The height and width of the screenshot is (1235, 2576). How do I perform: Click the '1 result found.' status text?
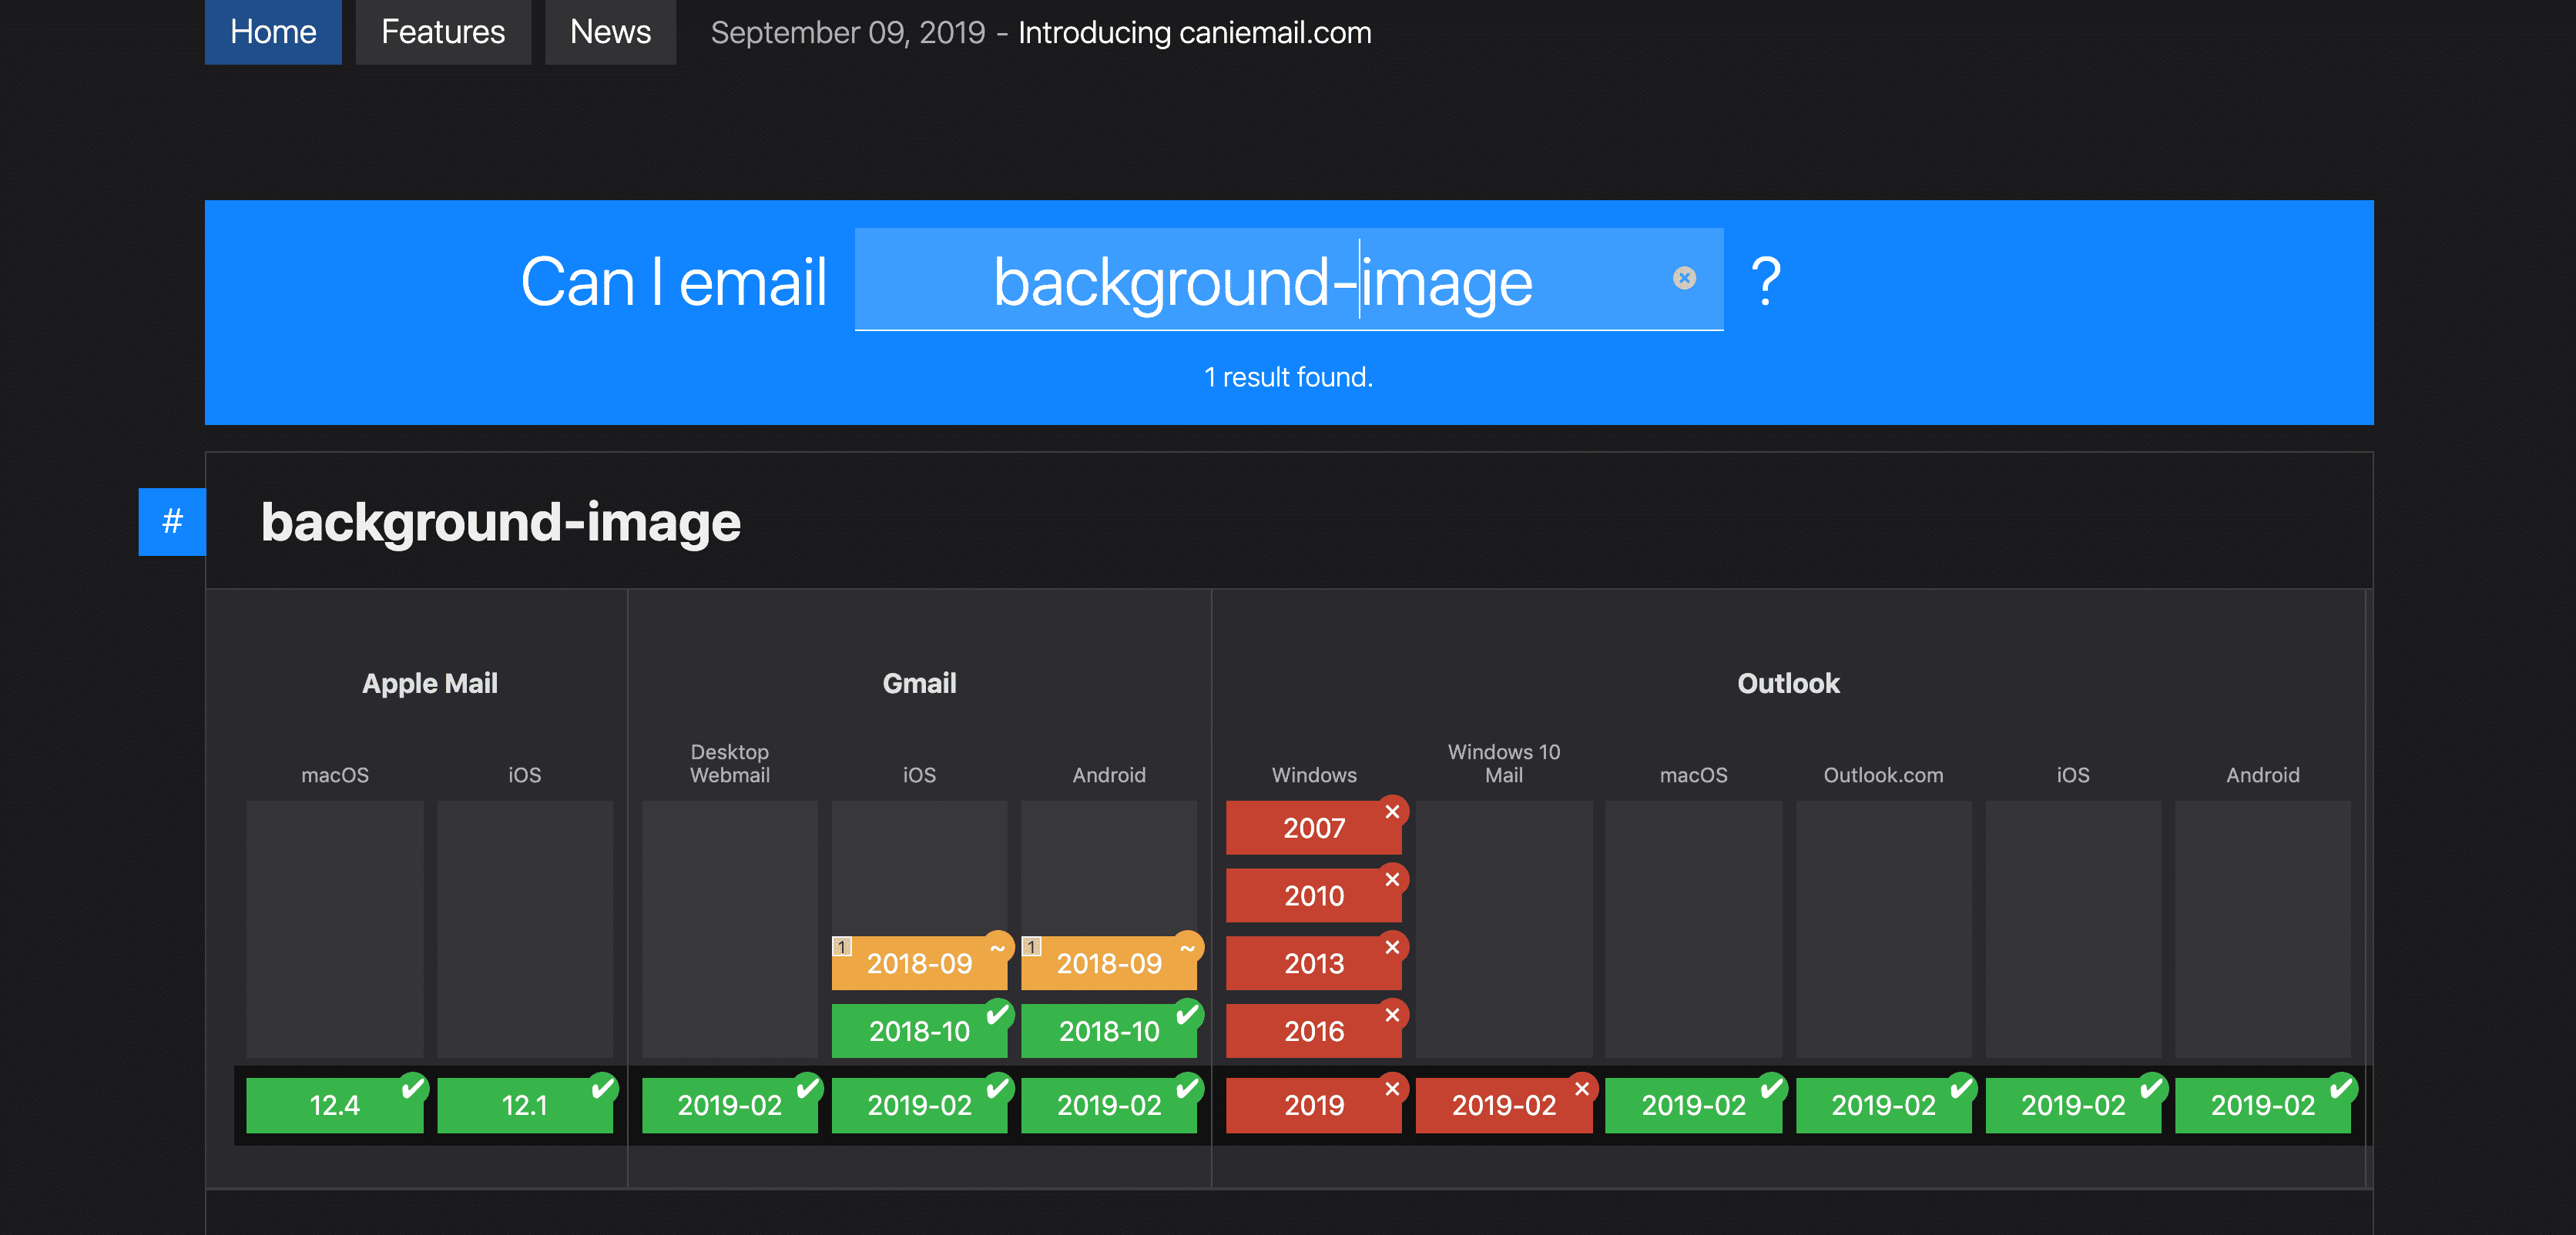pos(1288,377)
